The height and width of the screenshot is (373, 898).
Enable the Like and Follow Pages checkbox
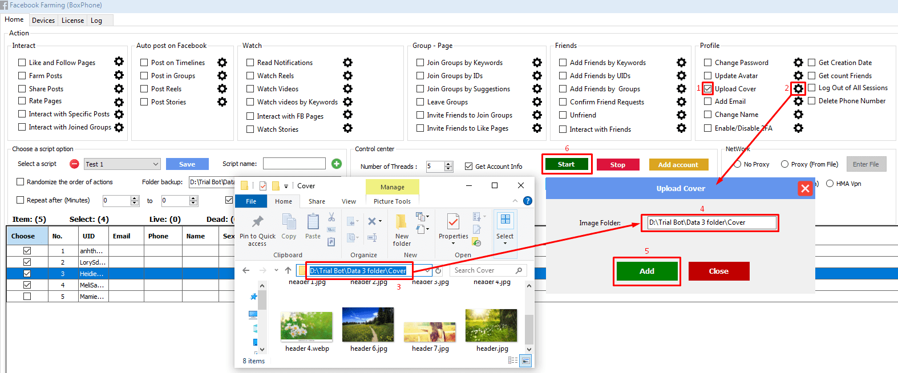pos(22,63)
